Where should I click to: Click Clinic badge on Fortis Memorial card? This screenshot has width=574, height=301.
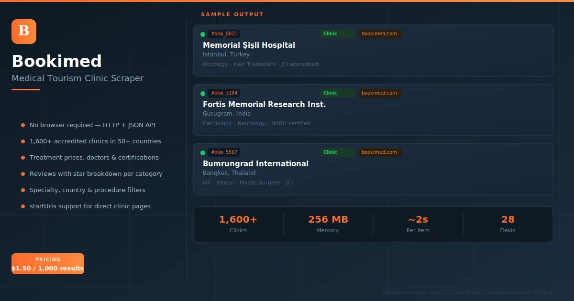pos(338,93)
